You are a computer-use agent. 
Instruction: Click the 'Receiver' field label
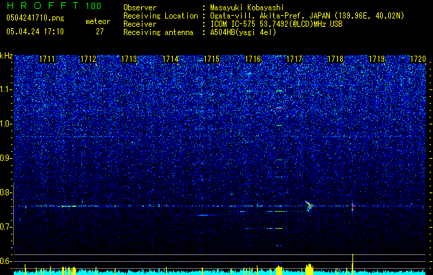click(x=140, y=24)
